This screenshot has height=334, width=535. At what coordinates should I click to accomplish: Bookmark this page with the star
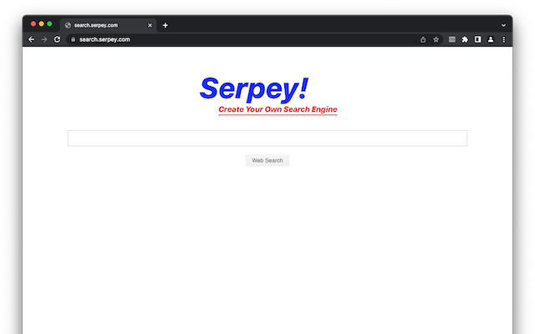436,39
